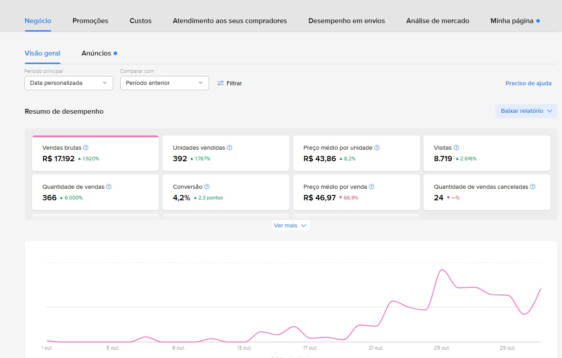
Task: Select the highlighted Vendas brutas metric card
Action: [x=95, y=153]
